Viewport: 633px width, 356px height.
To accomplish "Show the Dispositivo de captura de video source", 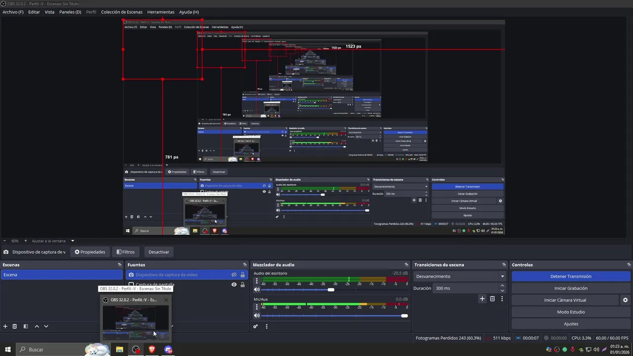I will click(x=234, y=275).
